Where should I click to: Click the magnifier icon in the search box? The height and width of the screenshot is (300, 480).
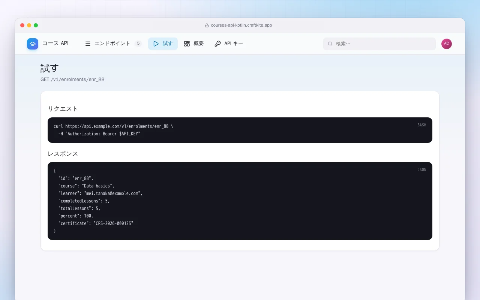(330, 44)
